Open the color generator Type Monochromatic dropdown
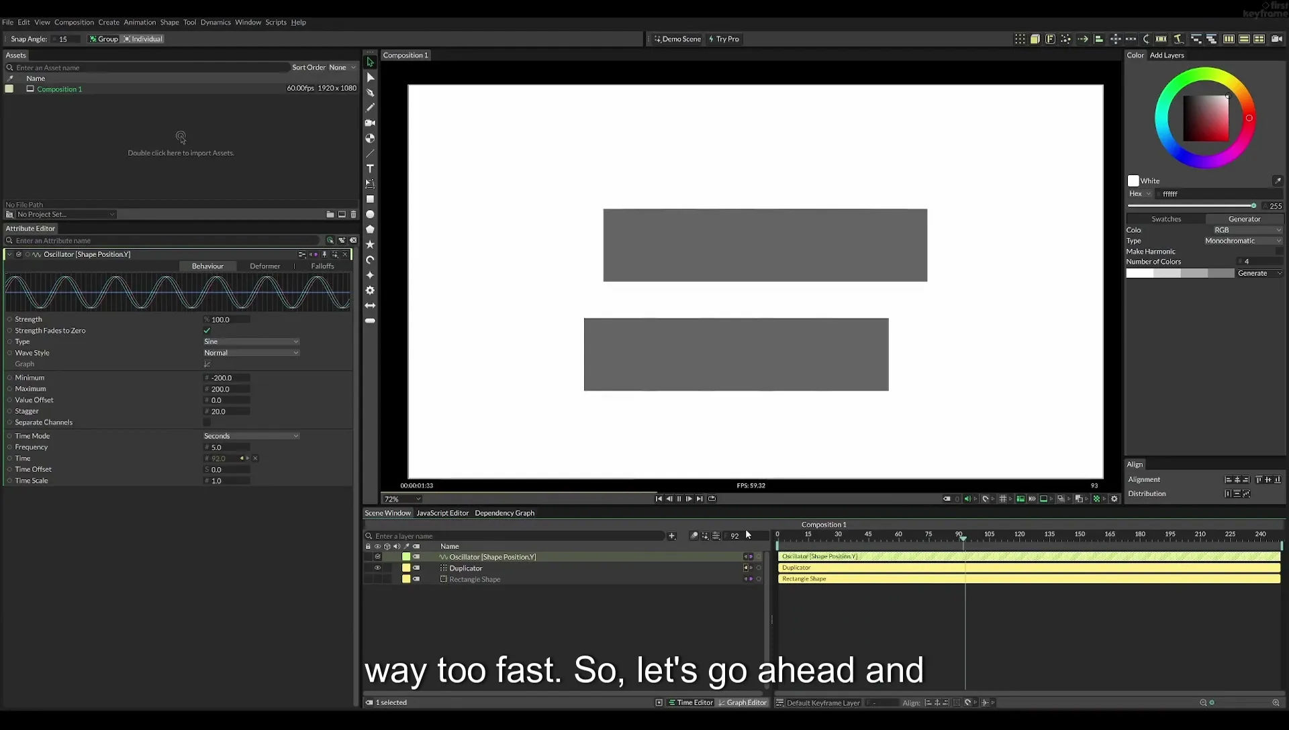 pos(1242,241)
